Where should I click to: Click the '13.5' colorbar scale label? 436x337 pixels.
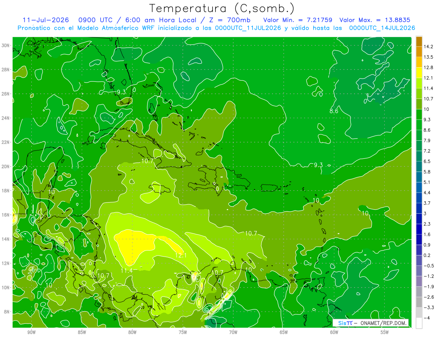[428, 57]
